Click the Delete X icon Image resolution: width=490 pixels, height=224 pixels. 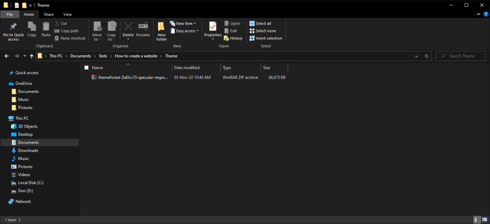(x=128, y=26)
